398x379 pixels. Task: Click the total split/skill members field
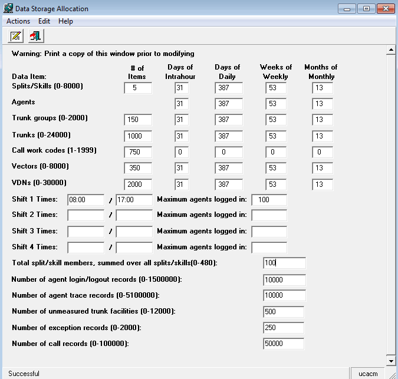point(285,263)
